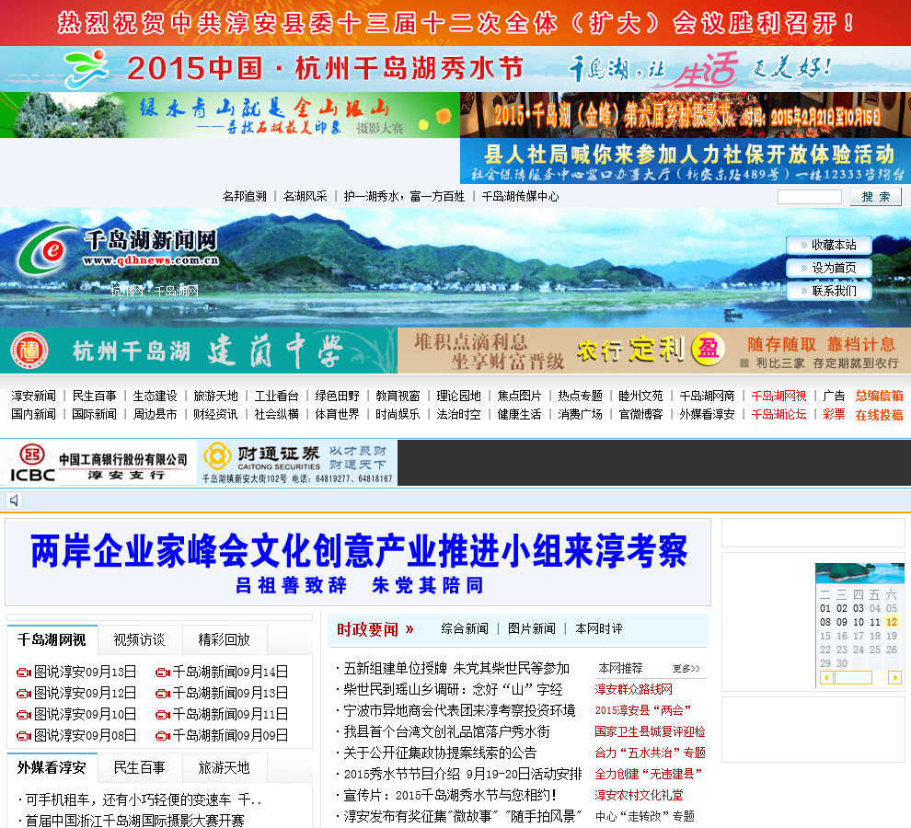Screen dimensions: 911x828
Task: Open 时政要闻 section heading
Action: tap(368, 629)
